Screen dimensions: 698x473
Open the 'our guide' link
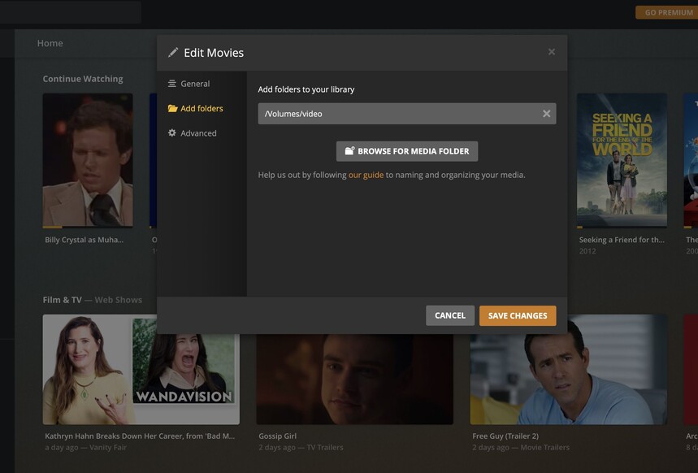click(366, 175)
